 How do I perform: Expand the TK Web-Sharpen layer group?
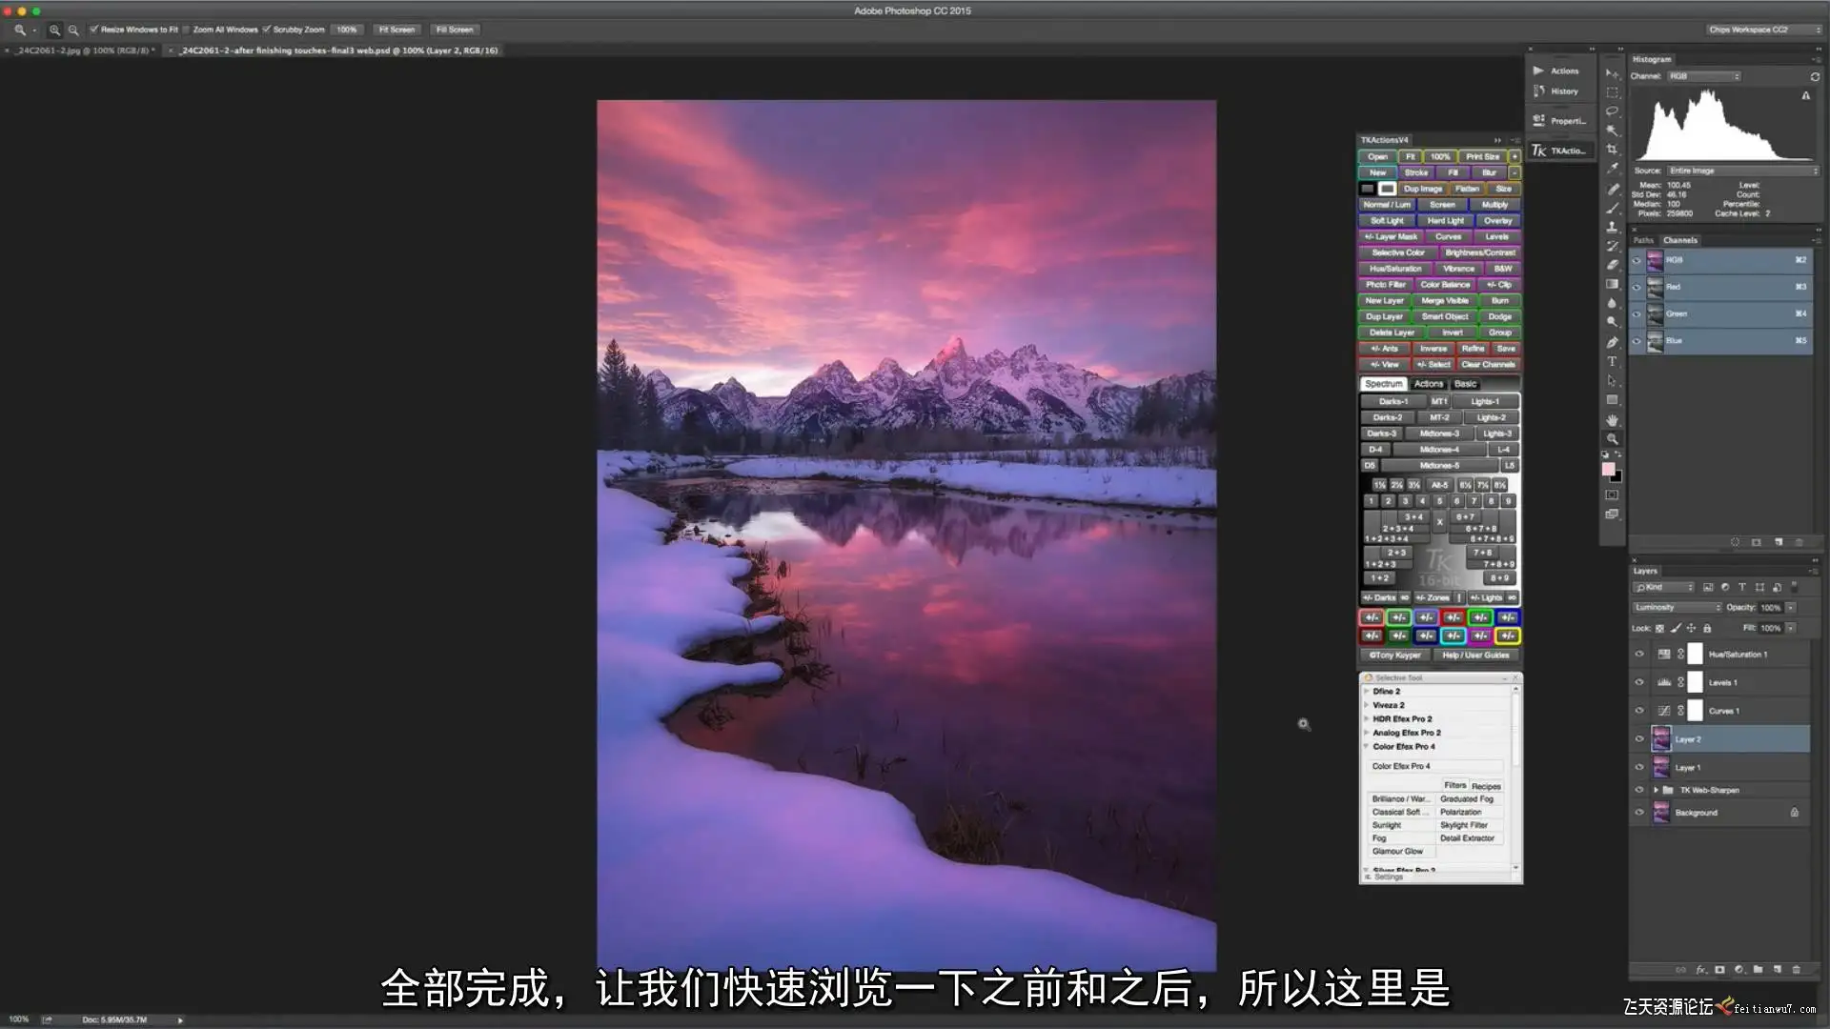pos(1656,790)
